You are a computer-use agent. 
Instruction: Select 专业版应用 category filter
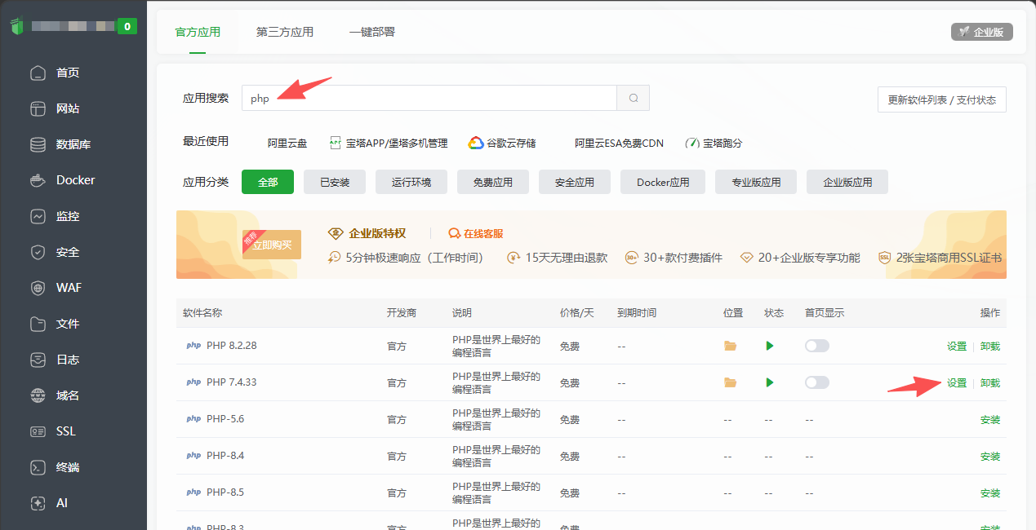[x=756, y=182]
